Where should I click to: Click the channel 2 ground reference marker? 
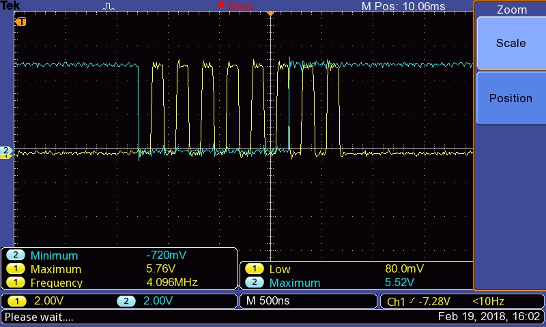click(x=6, y=151)
